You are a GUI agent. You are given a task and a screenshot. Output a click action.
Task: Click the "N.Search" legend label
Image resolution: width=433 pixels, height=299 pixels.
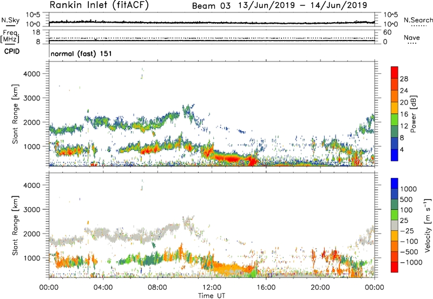coord(418,20)
